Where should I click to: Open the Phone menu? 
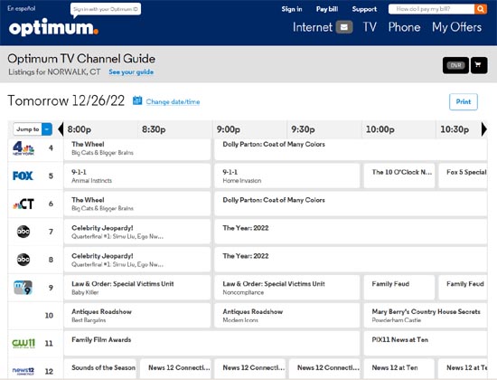(x=404, y=27)
